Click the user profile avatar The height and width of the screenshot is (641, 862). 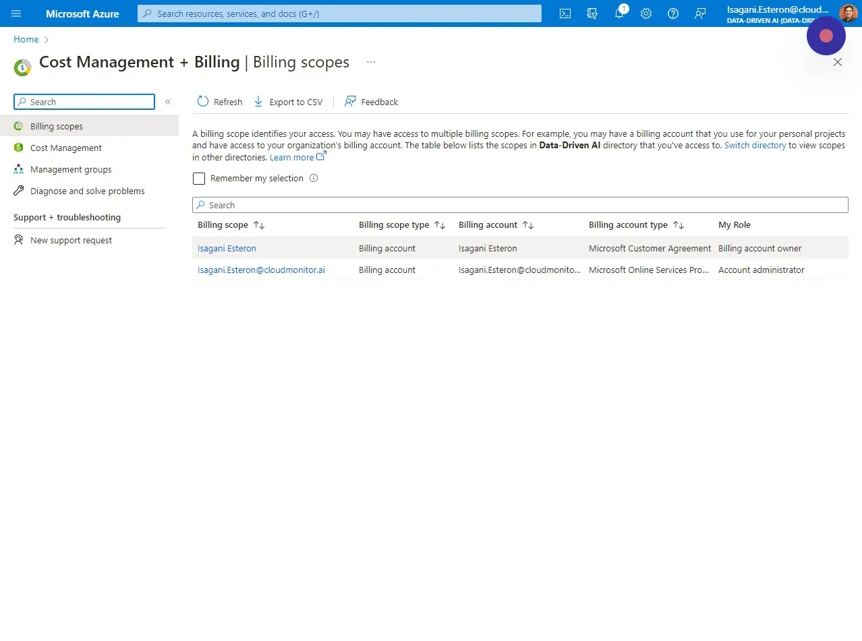pos(848,13)
